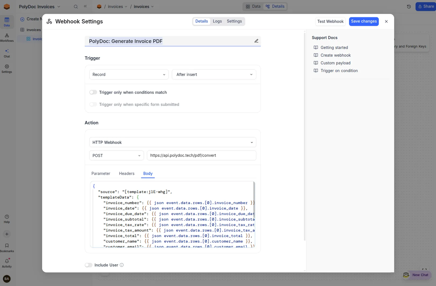Expand the bold invoices view breadcrumb dropdown
436x286 pixels.
coord(144,6)
